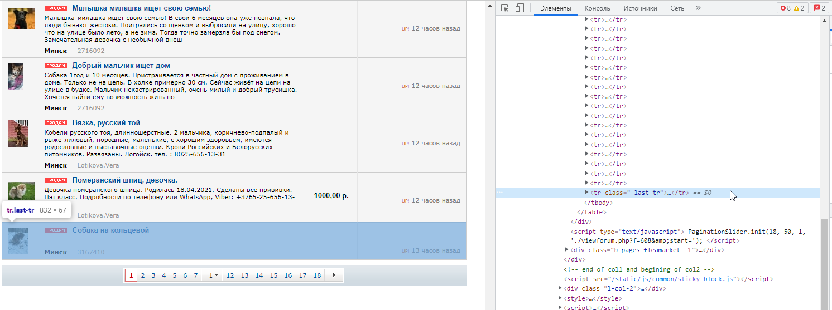
Task: Open the page jump dropdown showing 1
Action: tap(213, 275)
